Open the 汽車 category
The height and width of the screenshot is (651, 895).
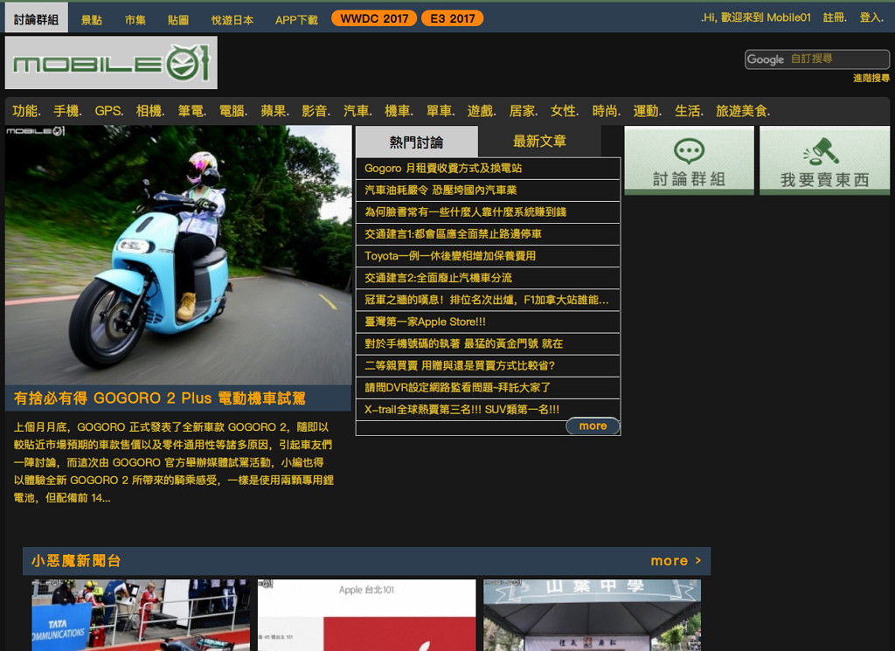(x=357, y=111)
